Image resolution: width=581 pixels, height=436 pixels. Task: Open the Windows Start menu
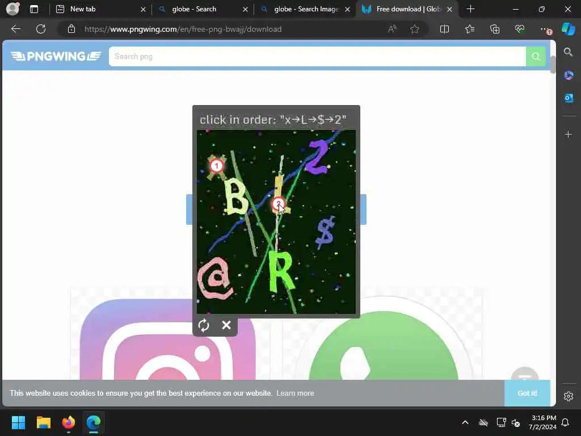pyautogui.click(x=18, y=422)
